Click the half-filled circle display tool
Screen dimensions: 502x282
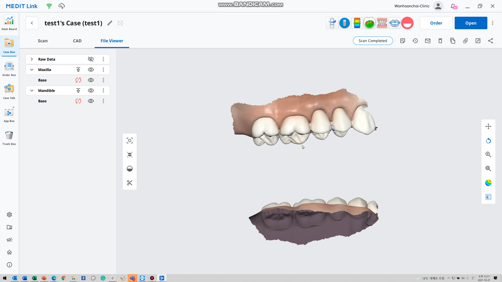(130, 169)
